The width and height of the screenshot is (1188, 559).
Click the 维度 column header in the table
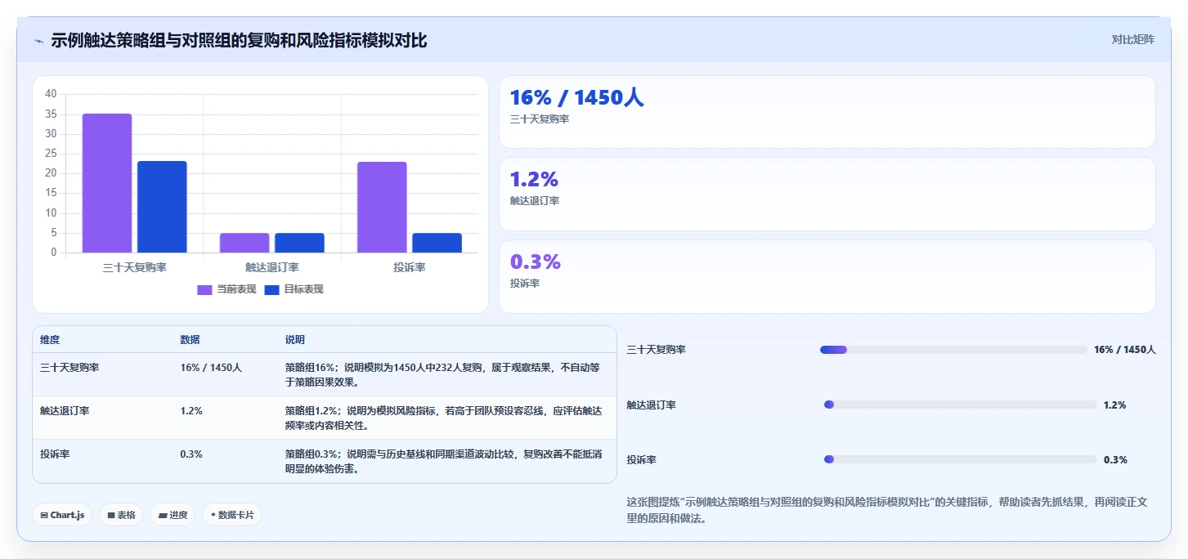(x=50, y=340)
